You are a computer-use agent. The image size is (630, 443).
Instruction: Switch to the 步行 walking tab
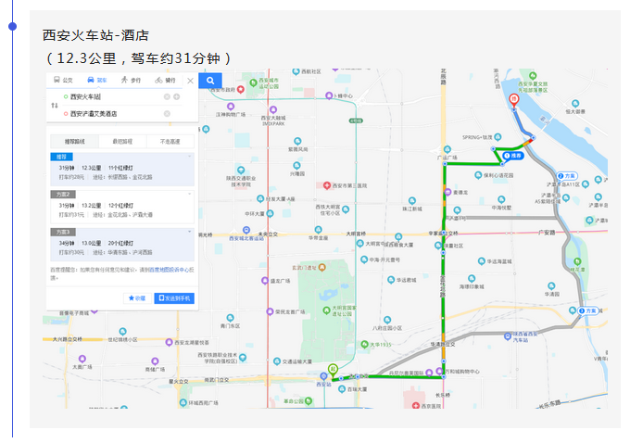pos(131,80)
